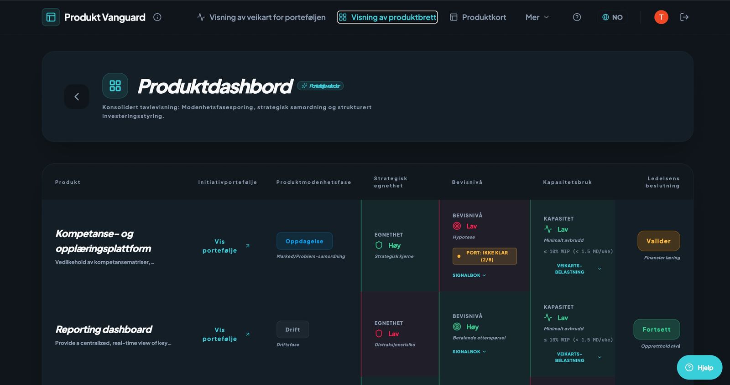Click the Valider decision button
730x385 pixels.
(x=658, y=241)
